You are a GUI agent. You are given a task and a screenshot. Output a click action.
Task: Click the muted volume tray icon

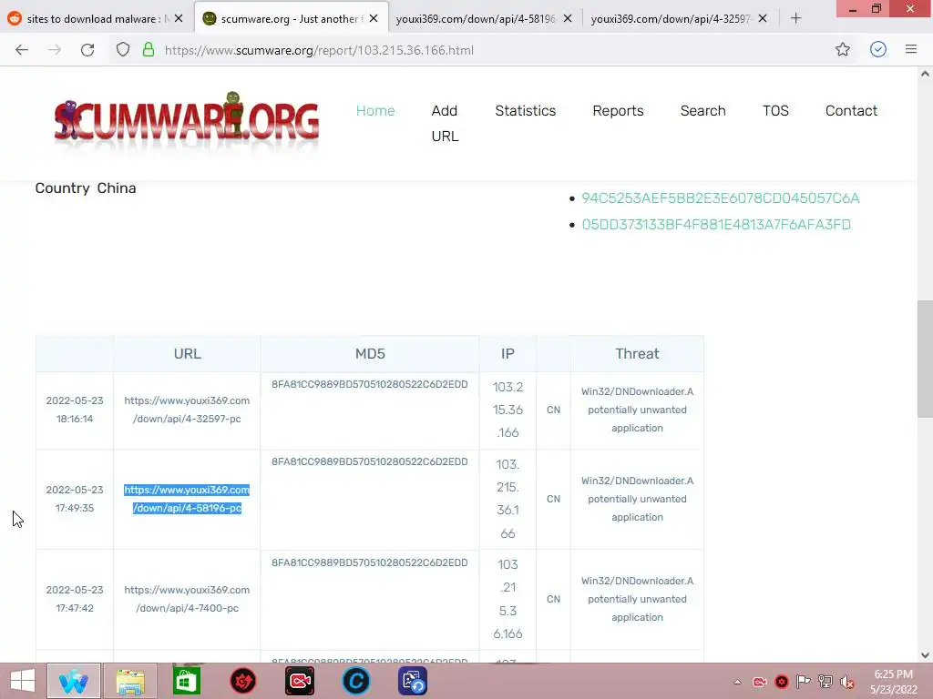coord(847,682)
